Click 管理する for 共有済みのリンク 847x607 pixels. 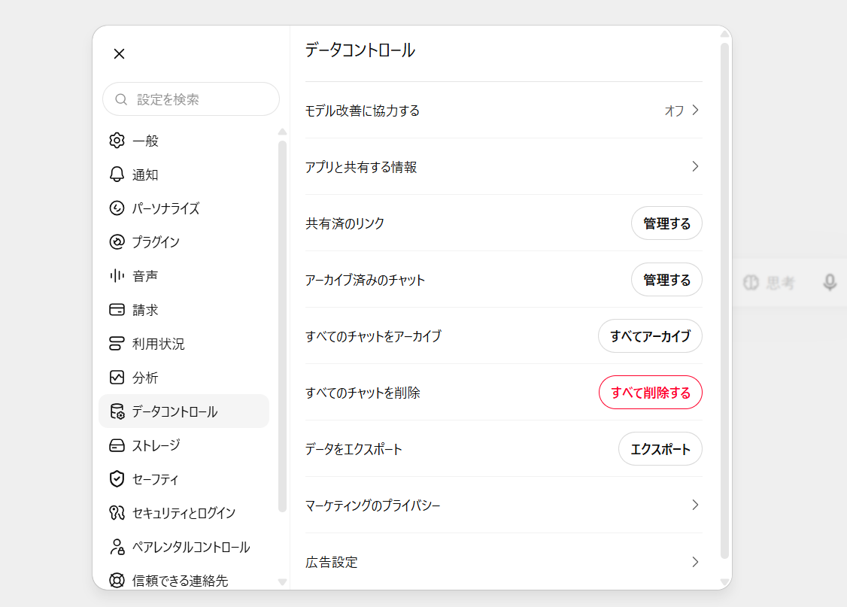pyautogui.click(x=666, y=223)
